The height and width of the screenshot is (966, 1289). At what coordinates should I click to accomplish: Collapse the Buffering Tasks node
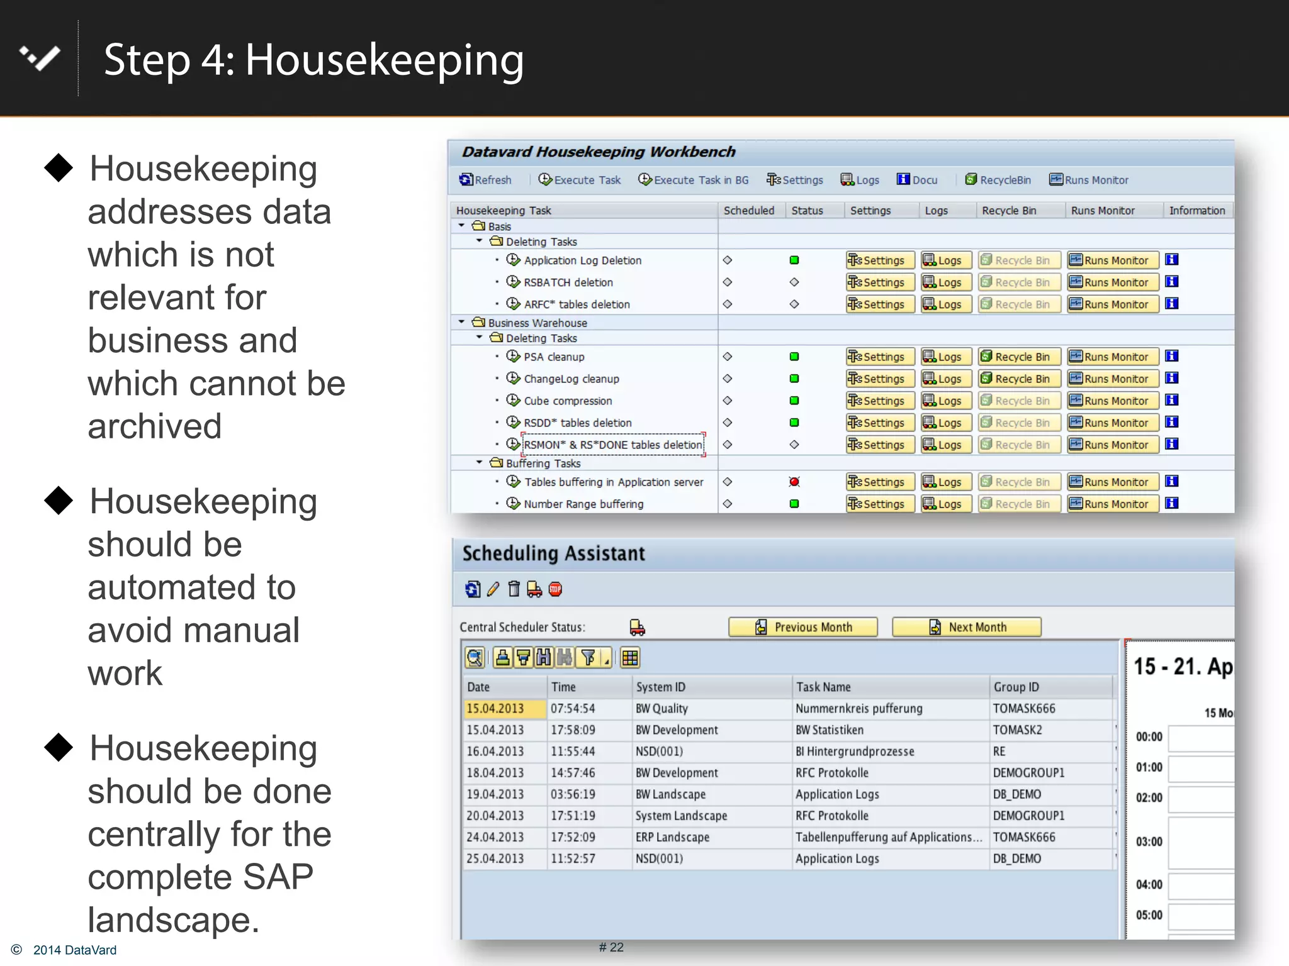click(479, 462)
